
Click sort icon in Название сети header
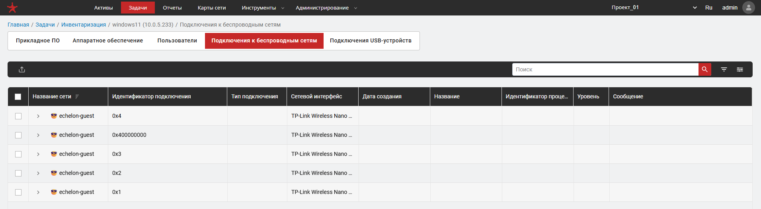[77, 96]
